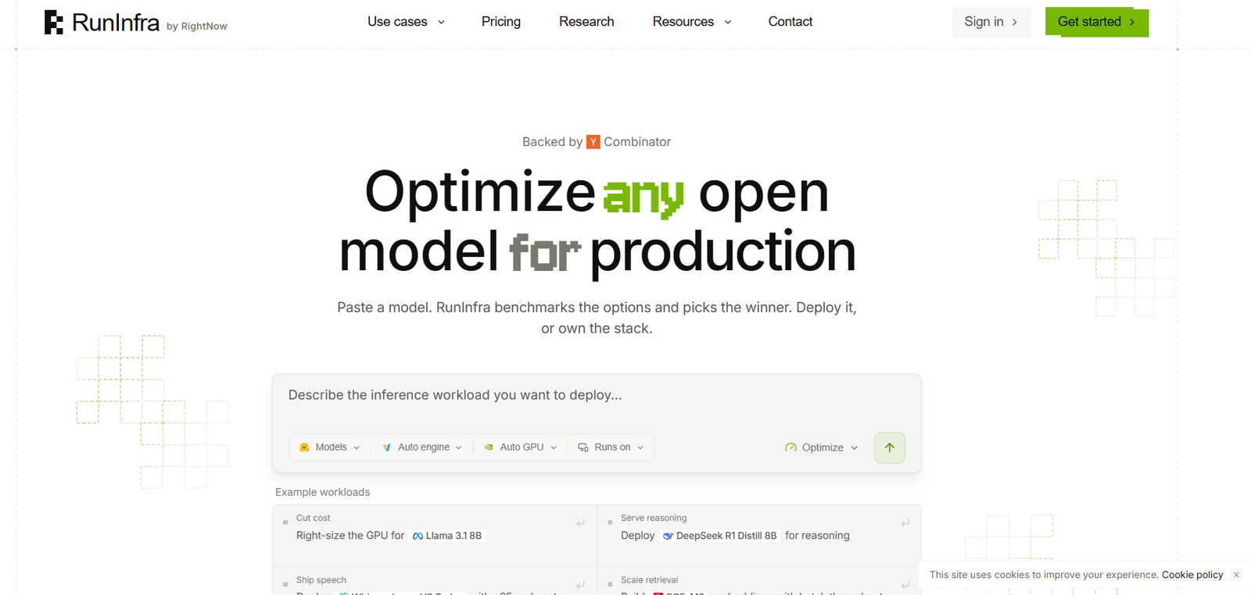Open the Use cases menu
Screen dimensions: 1251x595
pyautogui.click(x=406, y=22)
